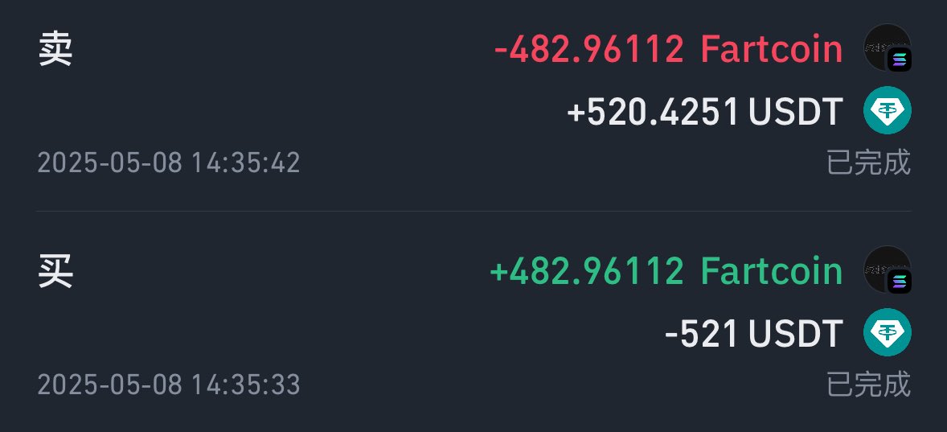Select the +482.96112 Fartcoin amount
947x432 pixels.
coord(666,270)
